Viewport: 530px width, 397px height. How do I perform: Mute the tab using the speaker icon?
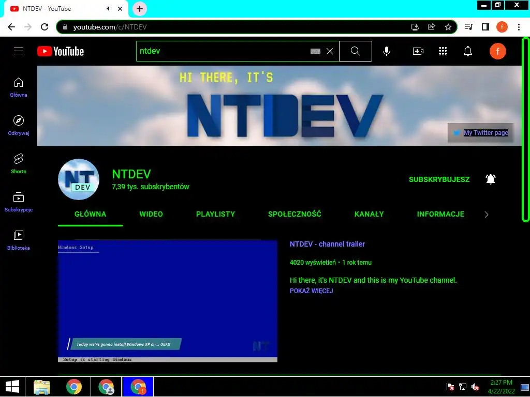(109, 9)
